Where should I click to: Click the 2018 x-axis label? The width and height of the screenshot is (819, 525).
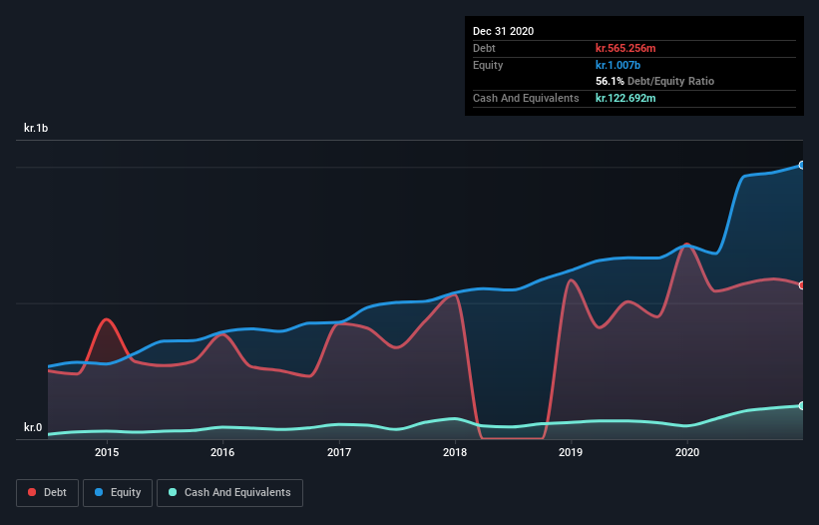[455, 452]
